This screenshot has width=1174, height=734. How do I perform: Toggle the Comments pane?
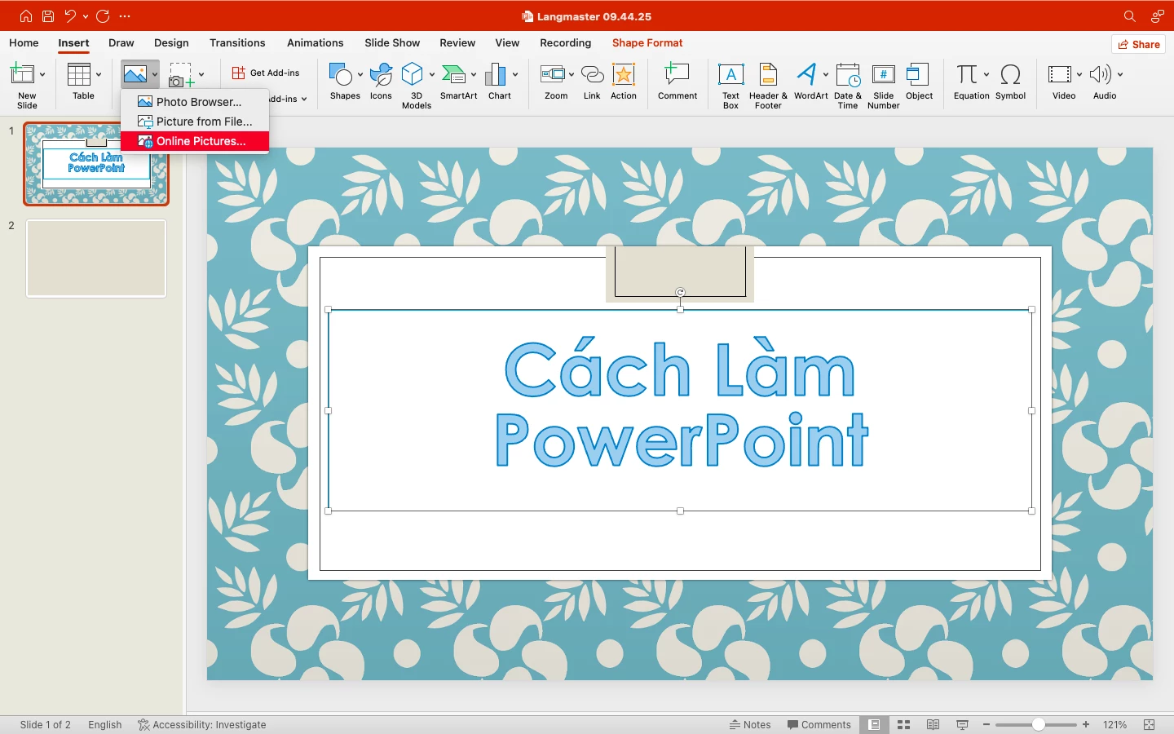[x=819, y=724]
